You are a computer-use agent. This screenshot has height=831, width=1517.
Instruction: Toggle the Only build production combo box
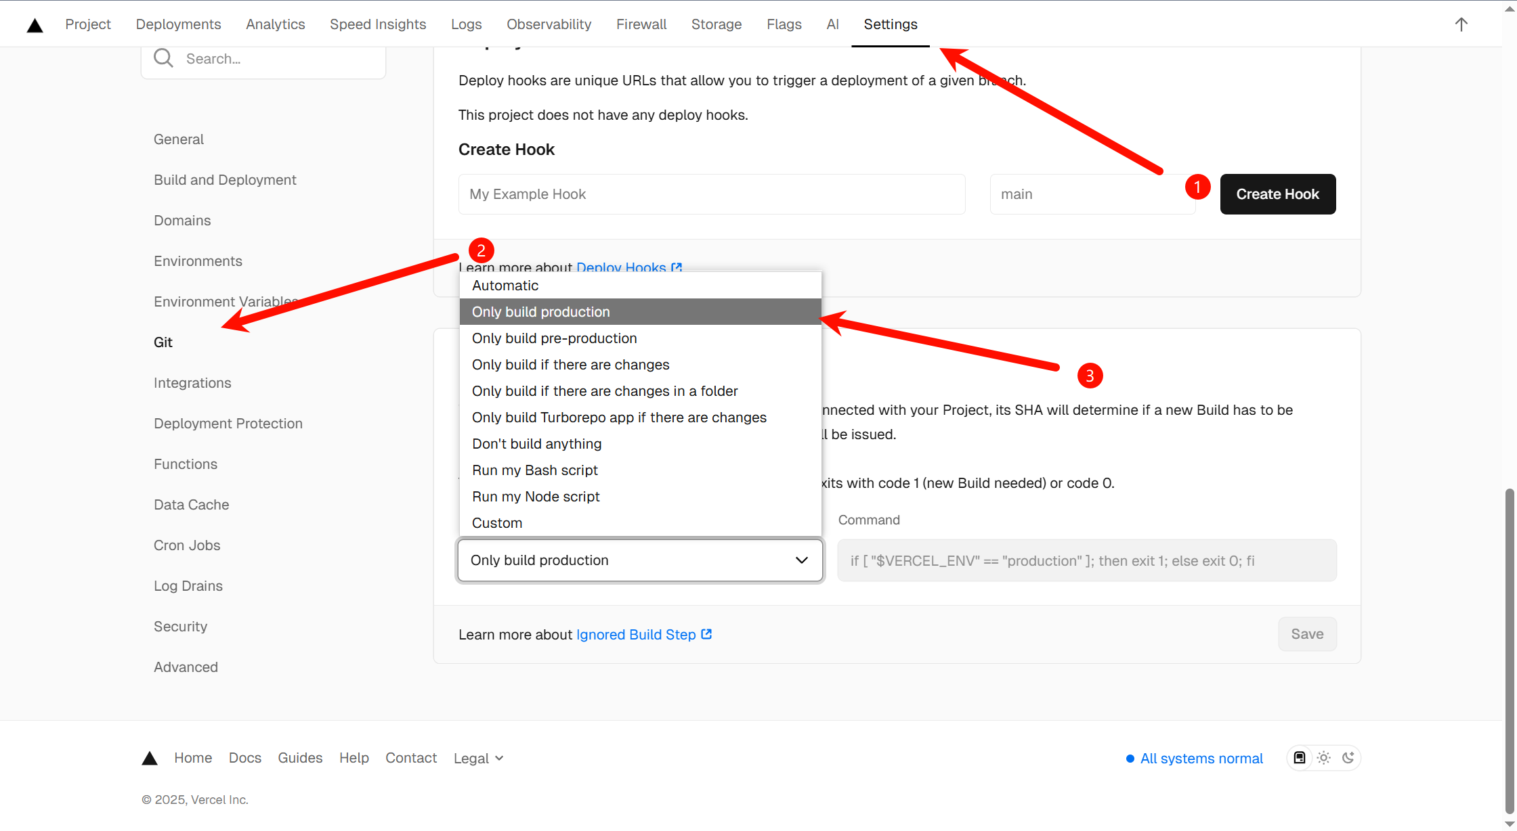[641, 560]
